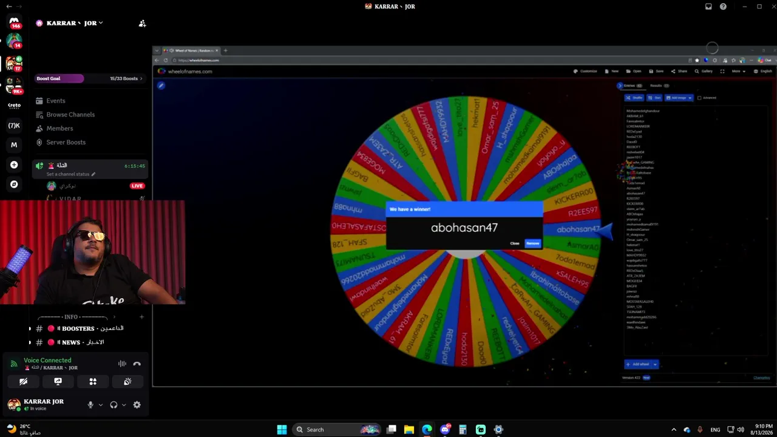Collapse the entries side panel arrow
Image resolution: width=777 pixels, height=437 pixels.
620,86
